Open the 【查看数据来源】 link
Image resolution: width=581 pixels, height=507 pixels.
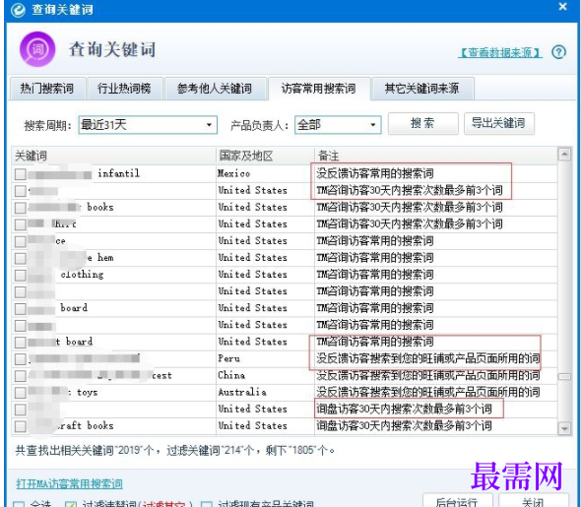(500, 52)
